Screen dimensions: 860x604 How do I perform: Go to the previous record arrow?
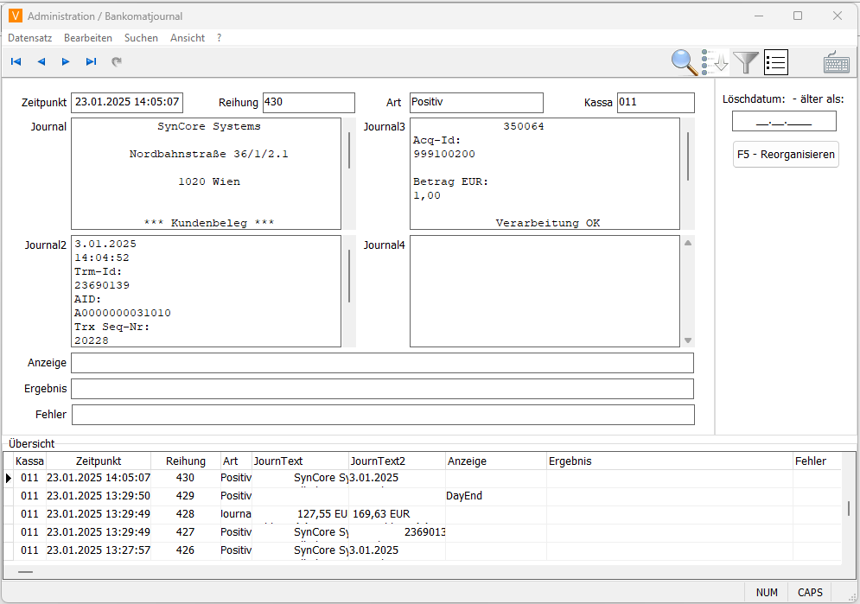pos(41,61)
